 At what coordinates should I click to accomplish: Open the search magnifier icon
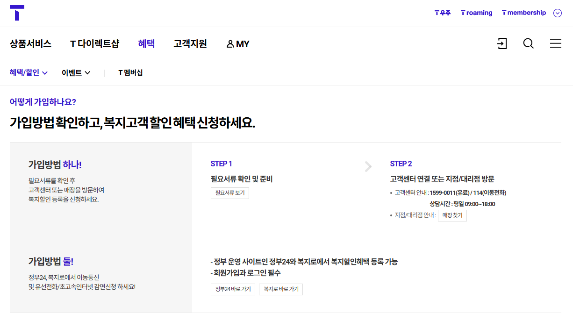529,43
